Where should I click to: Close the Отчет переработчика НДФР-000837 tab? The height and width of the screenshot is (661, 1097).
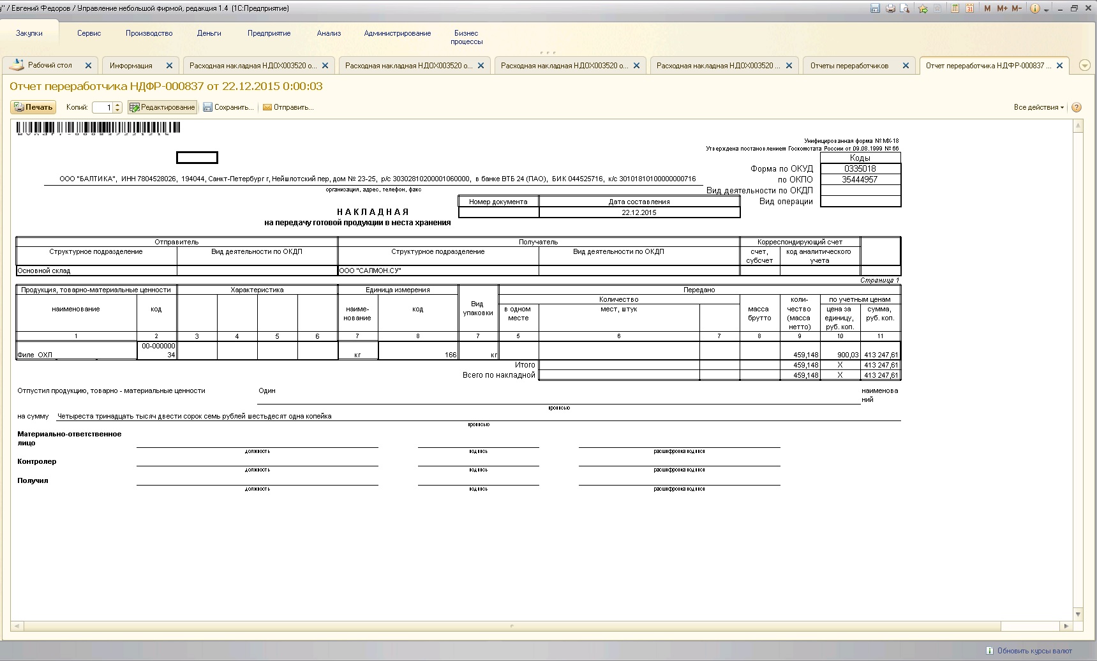1060,65
